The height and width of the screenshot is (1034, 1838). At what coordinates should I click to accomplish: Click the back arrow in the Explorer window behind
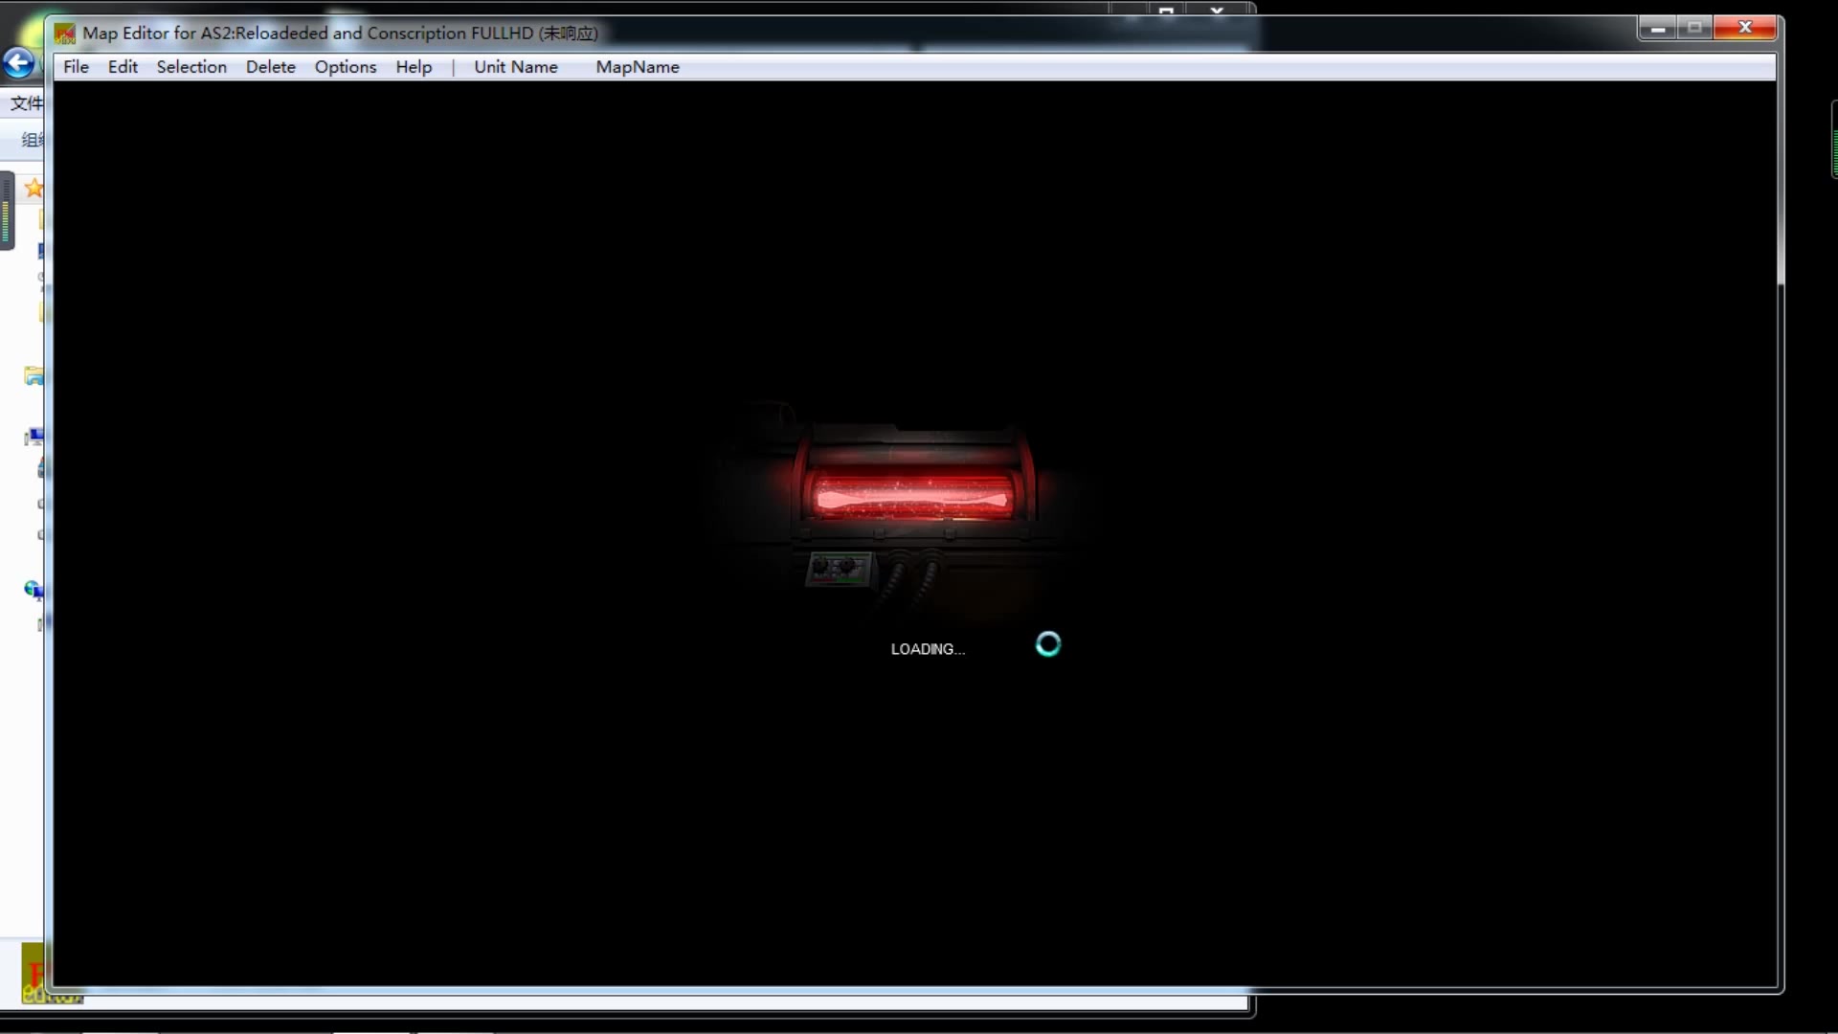click(x=17, y=63)
